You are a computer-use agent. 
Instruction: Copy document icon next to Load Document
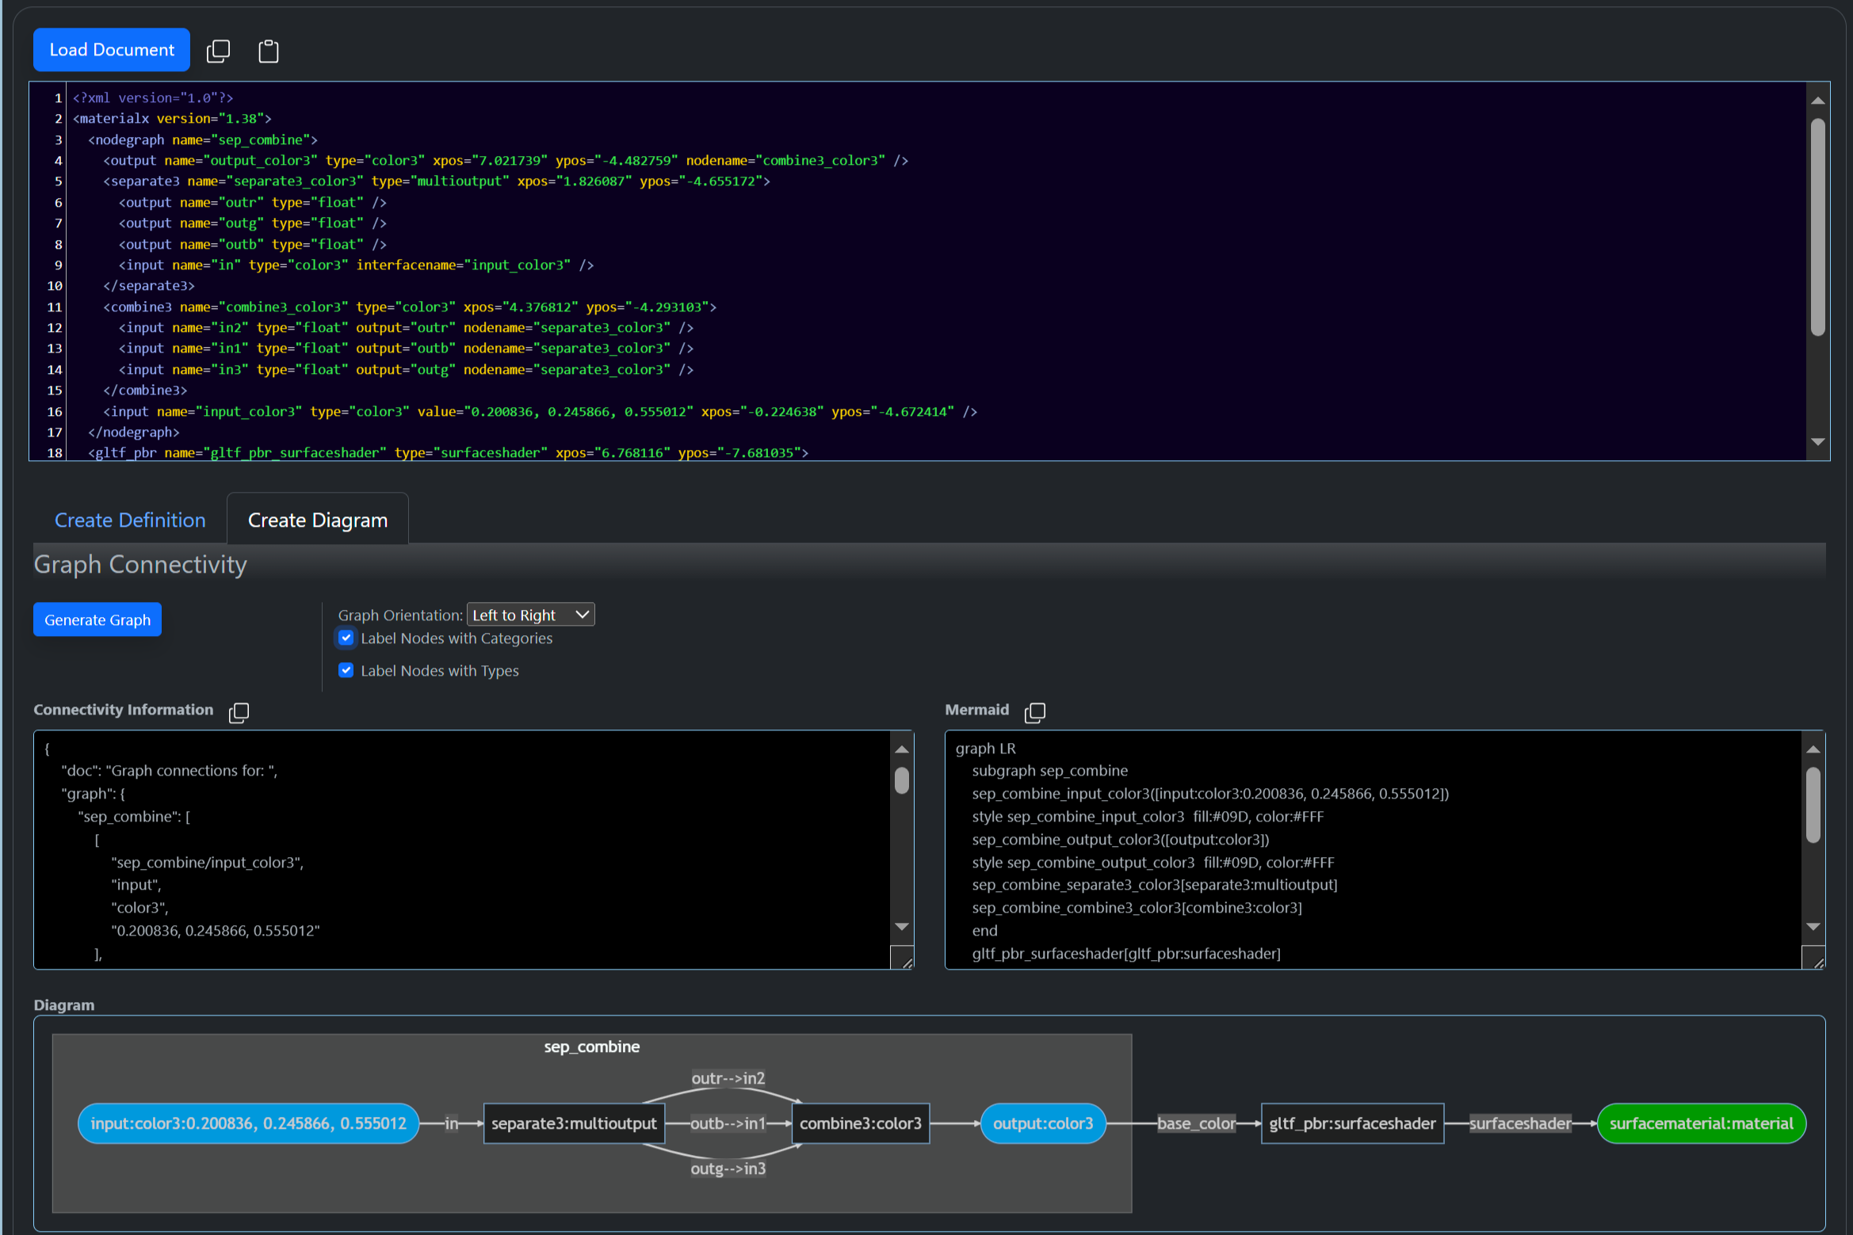(x=218, y=48)
